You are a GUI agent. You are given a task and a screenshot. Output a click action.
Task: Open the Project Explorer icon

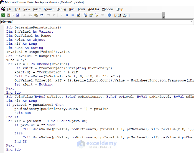tap(85, 15)
